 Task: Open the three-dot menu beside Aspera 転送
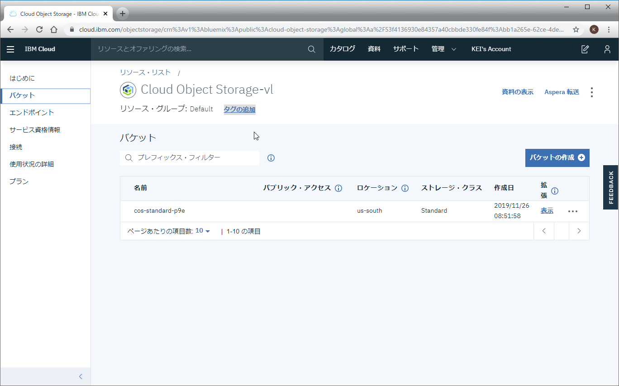(x=592, y=92)
